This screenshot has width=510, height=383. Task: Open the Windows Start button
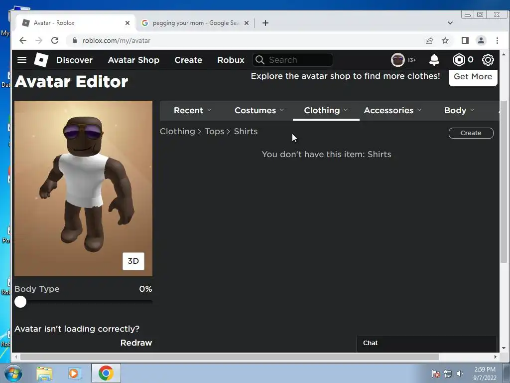[x=13, y=373]
